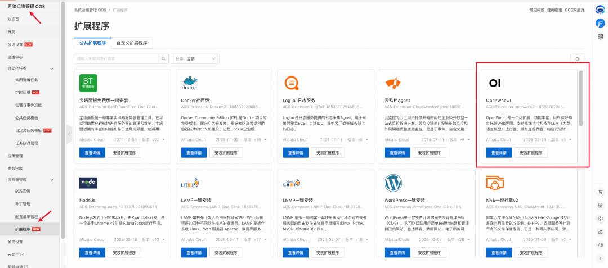
Task: Click the settings gear icon in right rail
Action: pyautogui.click(x=601, y=219)
